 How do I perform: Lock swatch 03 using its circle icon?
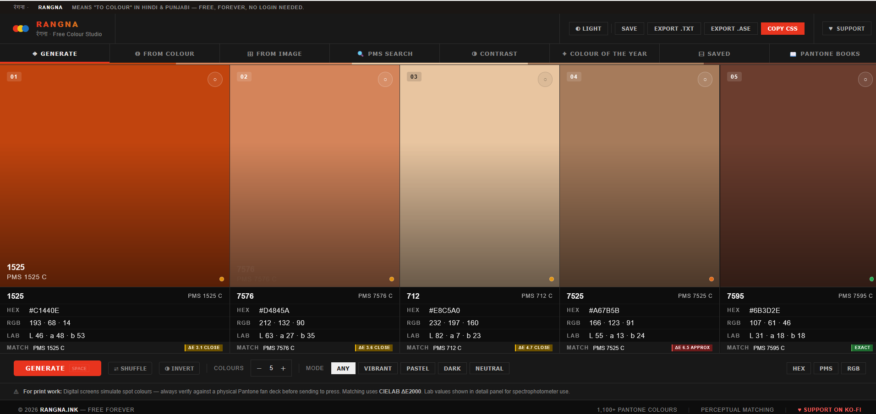coord(545,80)
